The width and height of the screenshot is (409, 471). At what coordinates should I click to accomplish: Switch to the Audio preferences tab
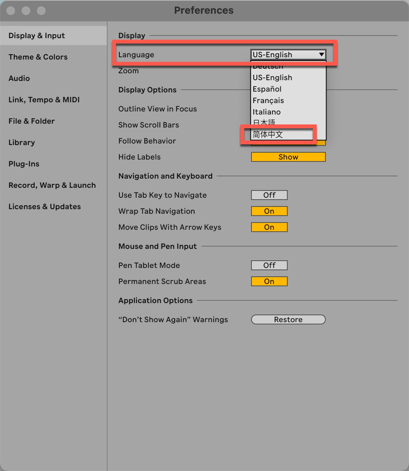point(19,78)
